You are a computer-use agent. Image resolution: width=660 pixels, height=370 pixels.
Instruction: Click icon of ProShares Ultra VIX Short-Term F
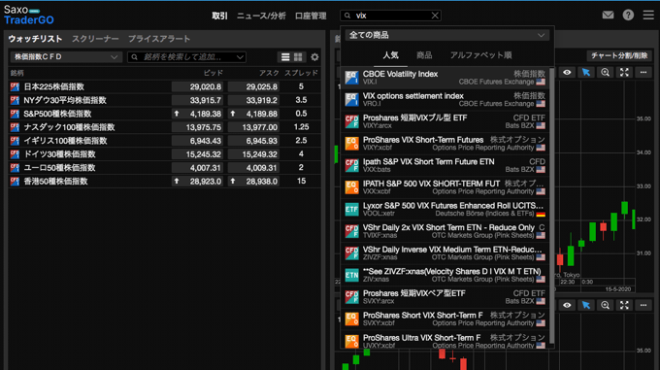click(x=351, y=341)
